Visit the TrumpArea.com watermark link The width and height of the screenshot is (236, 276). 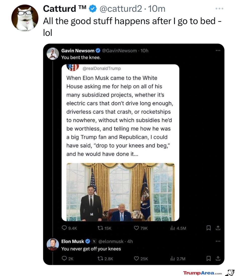coord(203,273)
